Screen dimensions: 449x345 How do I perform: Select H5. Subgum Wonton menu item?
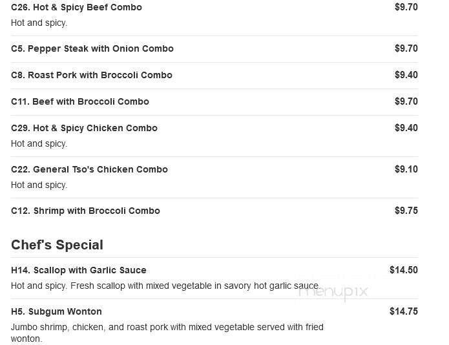[56, 311]
